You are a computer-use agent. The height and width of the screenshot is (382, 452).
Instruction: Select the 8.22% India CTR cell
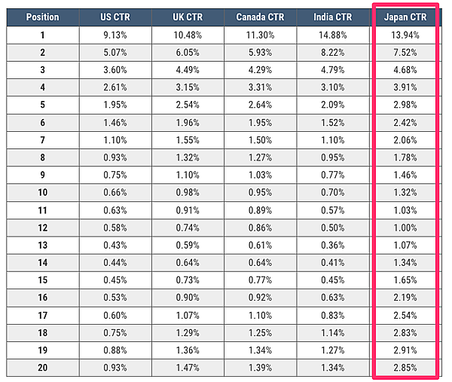click(332, 53)
